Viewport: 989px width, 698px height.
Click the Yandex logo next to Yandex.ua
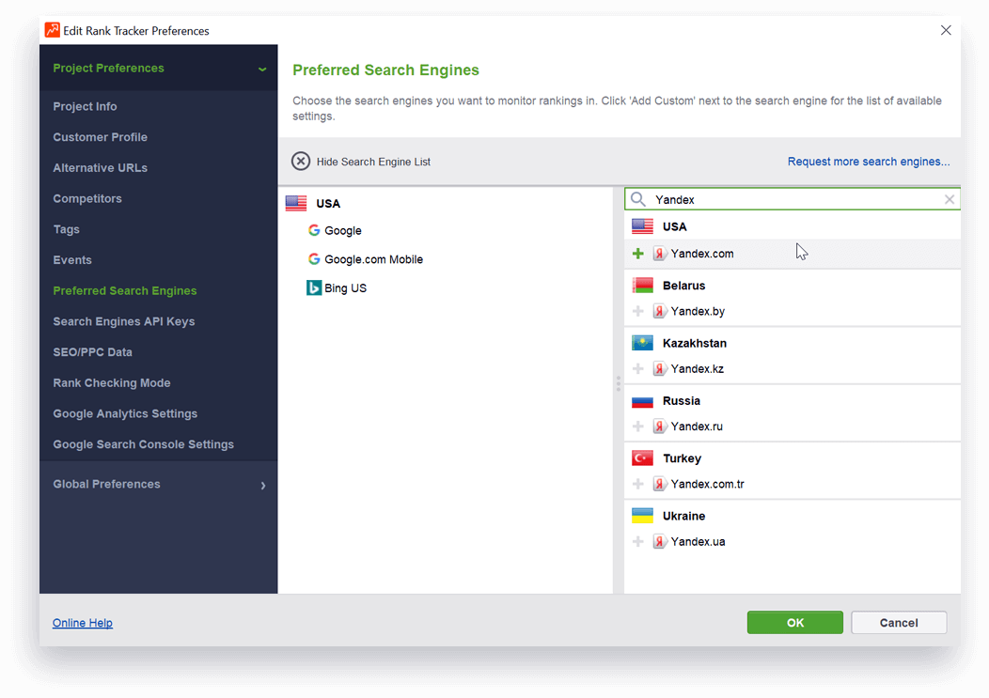pos(659,541)
